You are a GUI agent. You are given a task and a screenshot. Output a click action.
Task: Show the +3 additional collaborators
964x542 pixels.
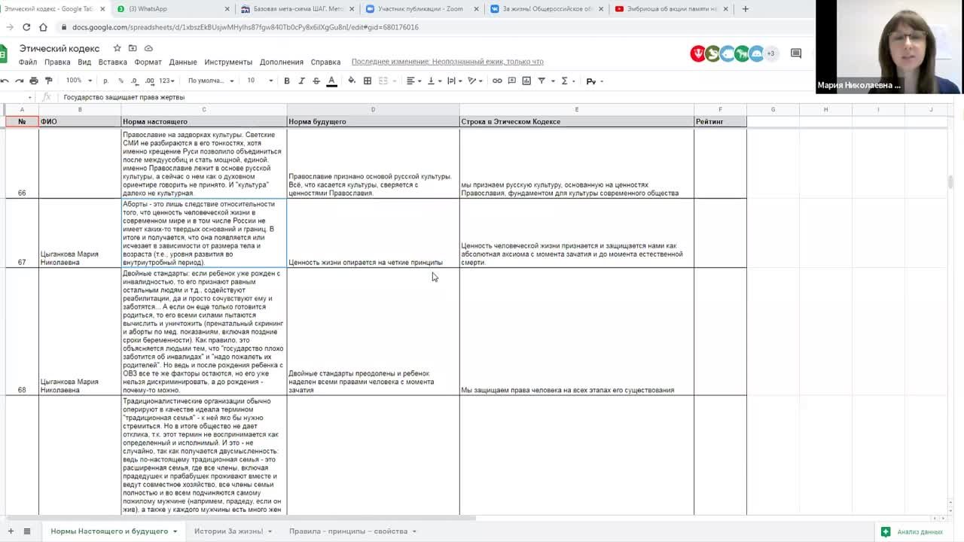coord(770,53)
